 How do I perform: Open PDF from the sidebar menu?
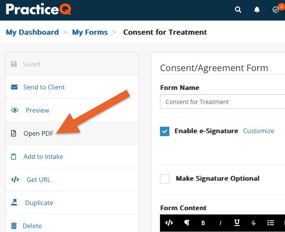point(73,133)
